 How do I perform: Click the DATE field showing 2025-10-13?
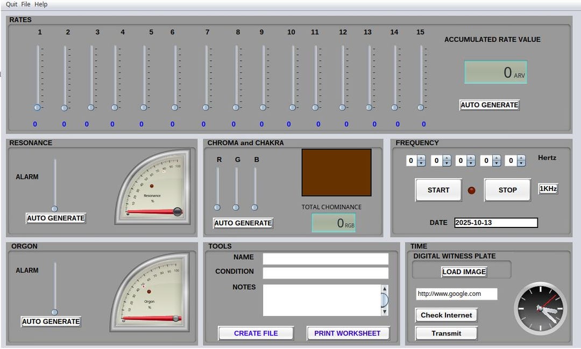[x=496, y=223]
